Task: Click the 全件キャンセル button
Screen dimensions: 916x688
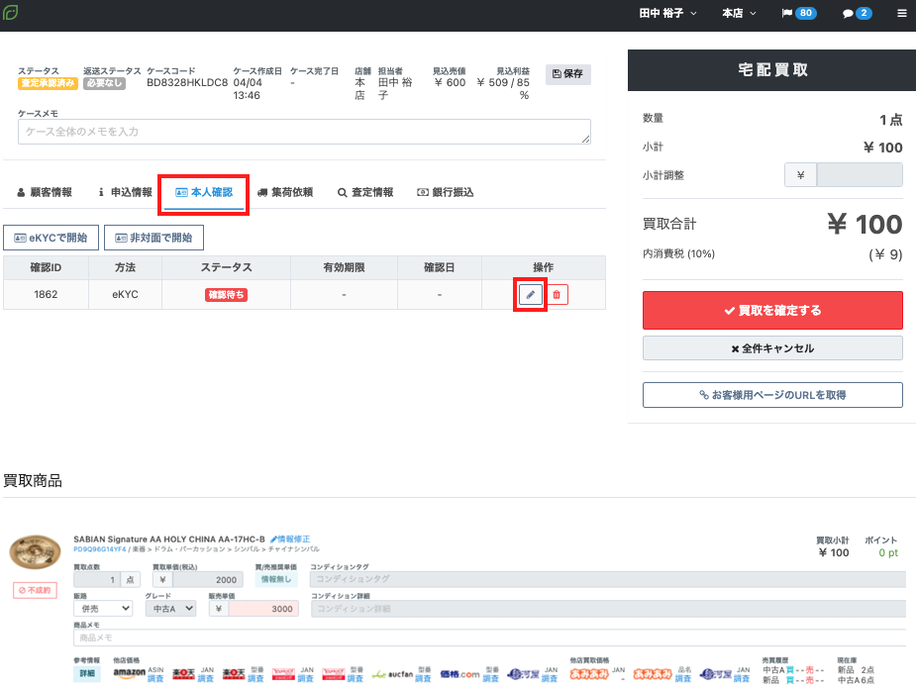Action: (772, 348)
